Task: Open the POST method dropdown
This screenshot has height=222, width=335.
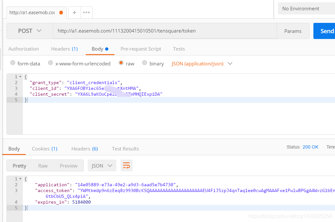Action: click(30, 31)
